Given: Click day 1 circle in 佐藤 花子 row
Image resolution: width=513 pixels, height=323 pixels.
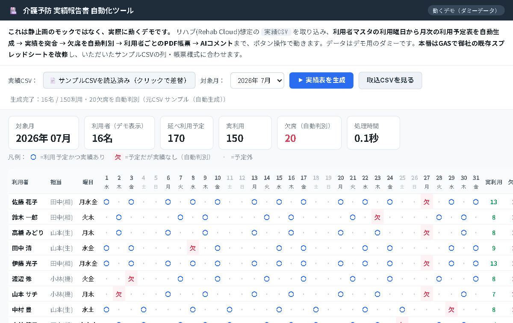Looking at the screenshot, I should point(106,202).
